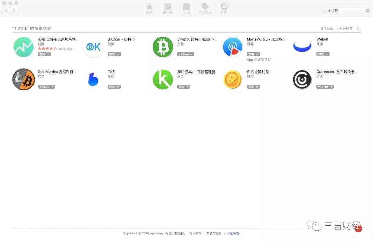Open the 币信 title link
This screenshot has width=373, height=242.
point(111,71)
